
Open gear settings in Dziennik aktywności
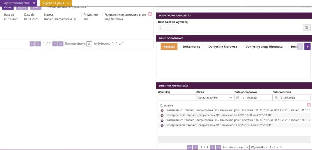309,104
